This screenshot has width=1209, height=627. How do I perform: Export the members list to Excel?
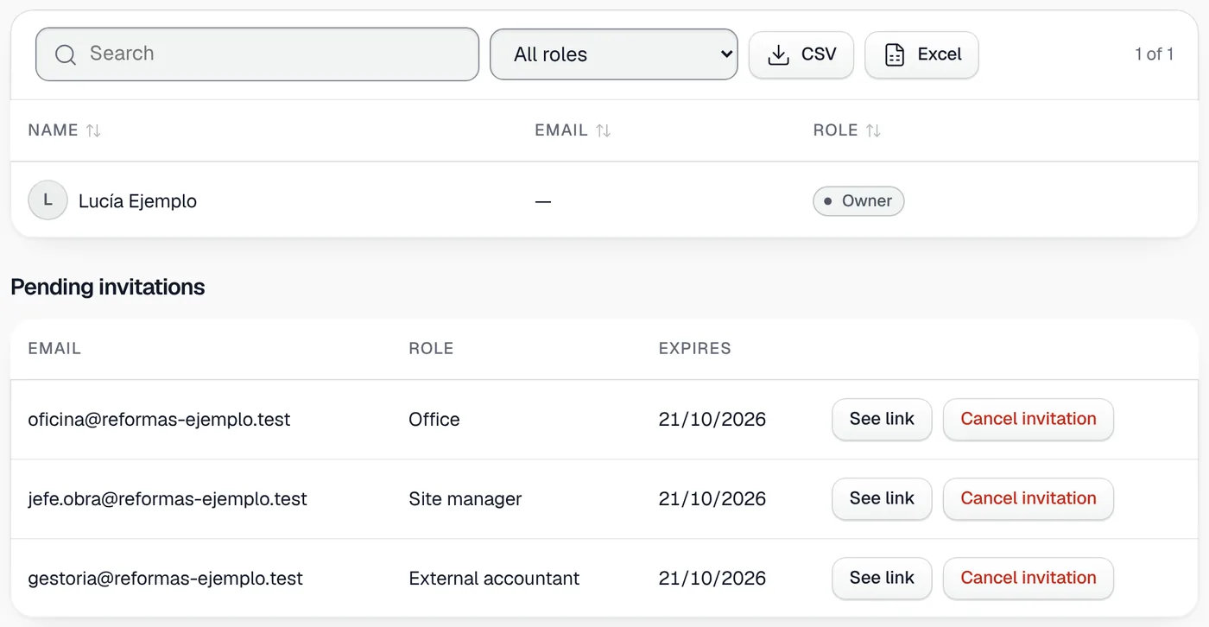921,54
